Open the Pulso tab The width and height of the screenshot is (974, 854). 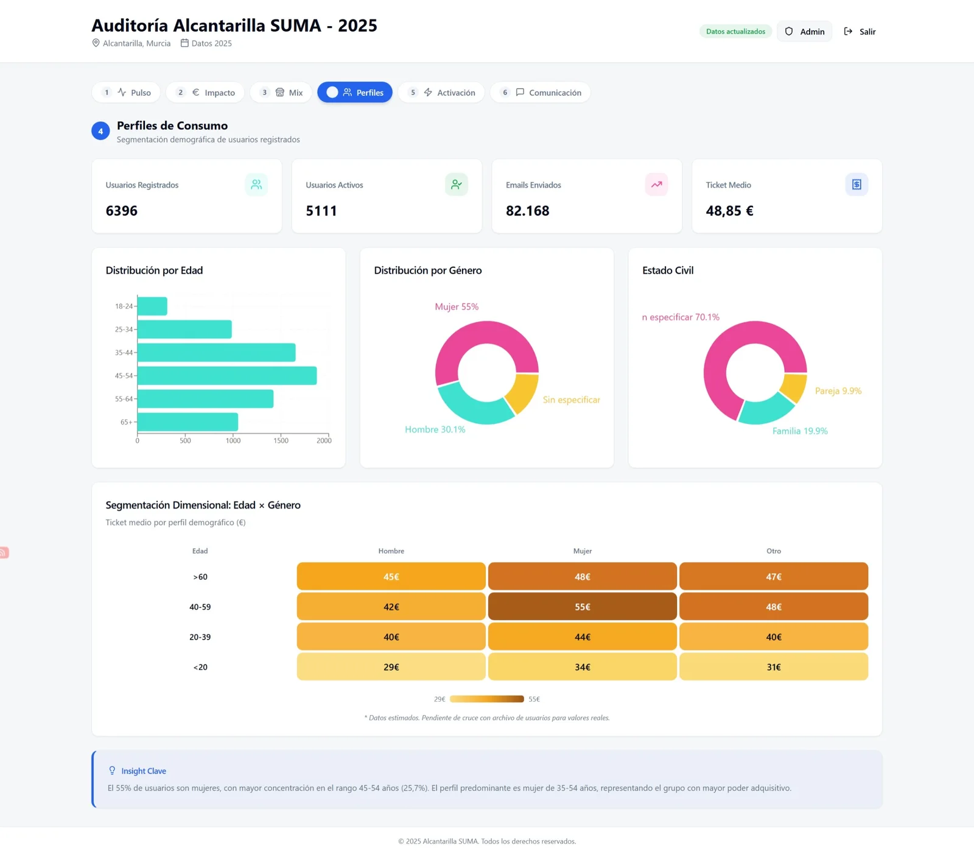[x=126, y=93]
